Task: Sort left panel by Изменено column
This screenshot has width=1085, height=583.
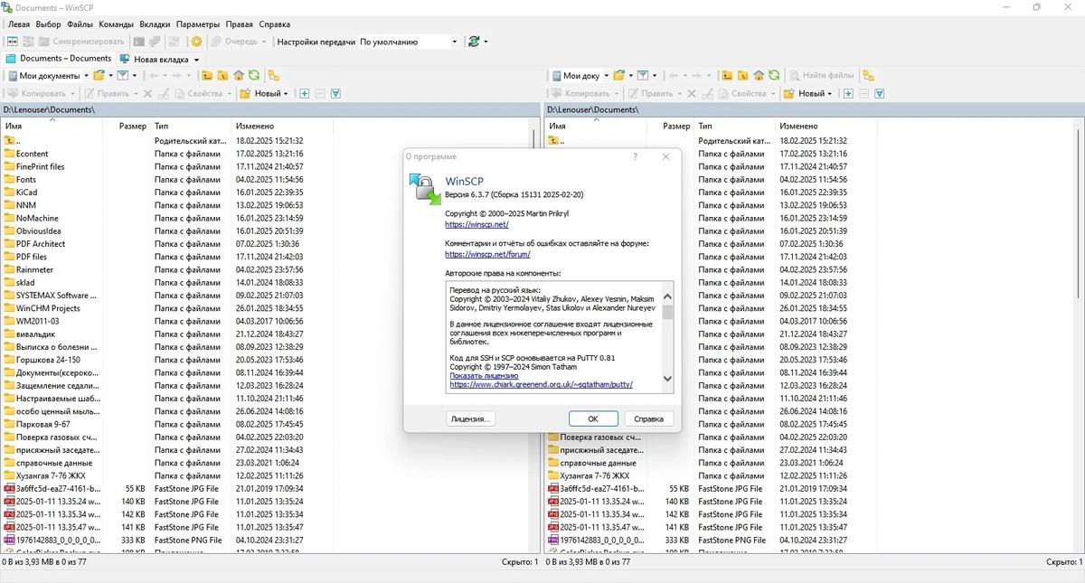Action: [x=282, y=126]
